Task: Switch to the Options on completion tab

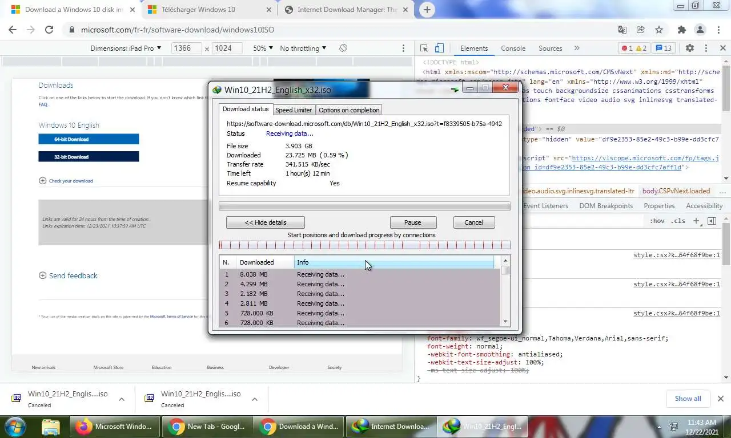Action: pyautogui.click(x=349, y=110)
